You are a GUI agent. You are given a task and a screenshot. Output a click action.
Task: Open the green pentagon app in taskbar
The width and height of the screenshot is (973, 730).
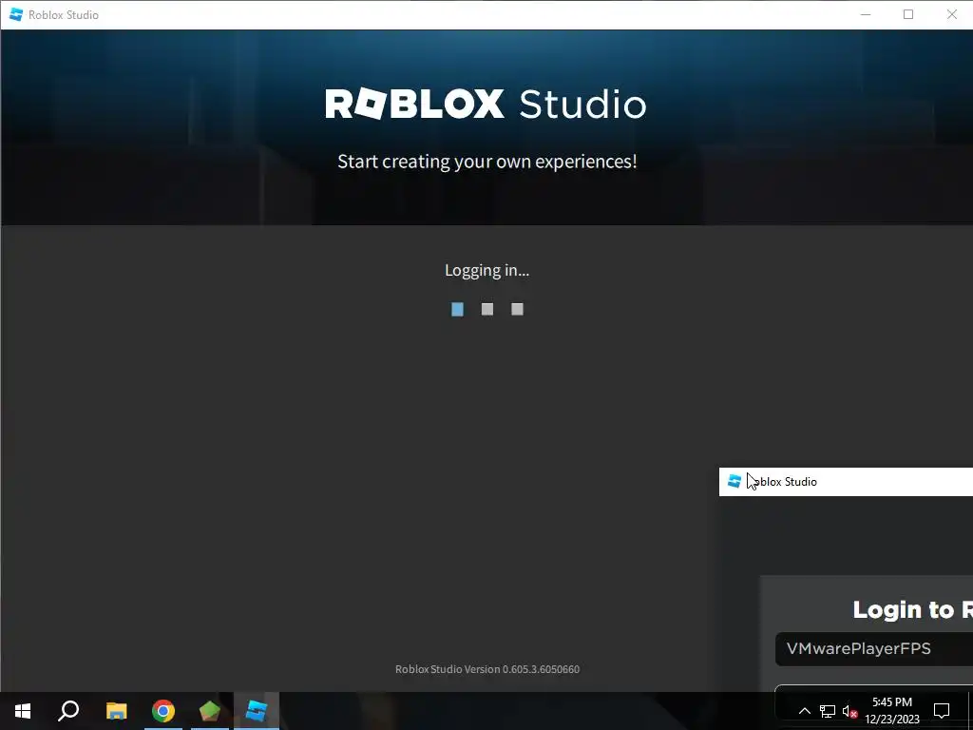[210, 711]
